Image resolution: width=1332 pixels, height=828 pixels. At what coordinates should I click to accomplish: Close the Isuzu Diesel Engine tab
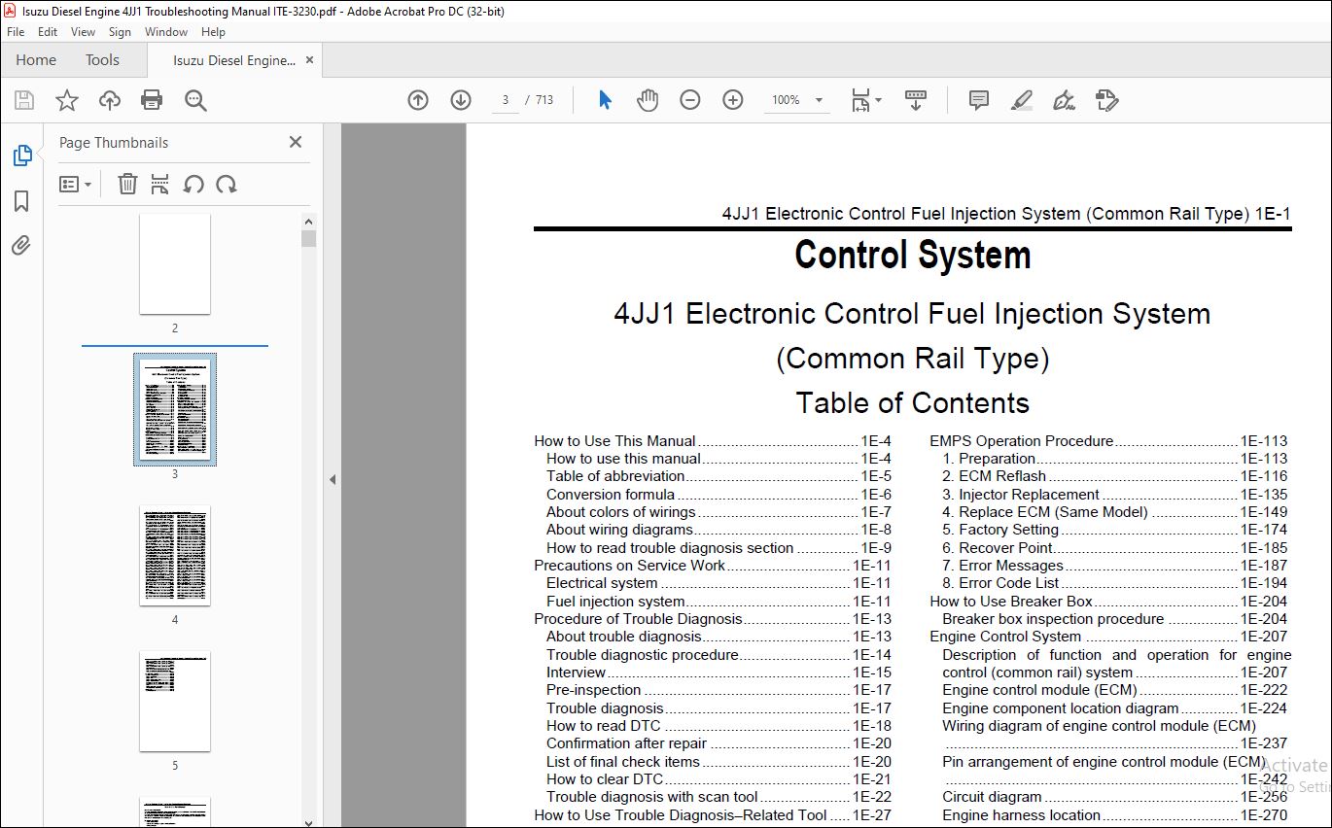tap(310, 60)
